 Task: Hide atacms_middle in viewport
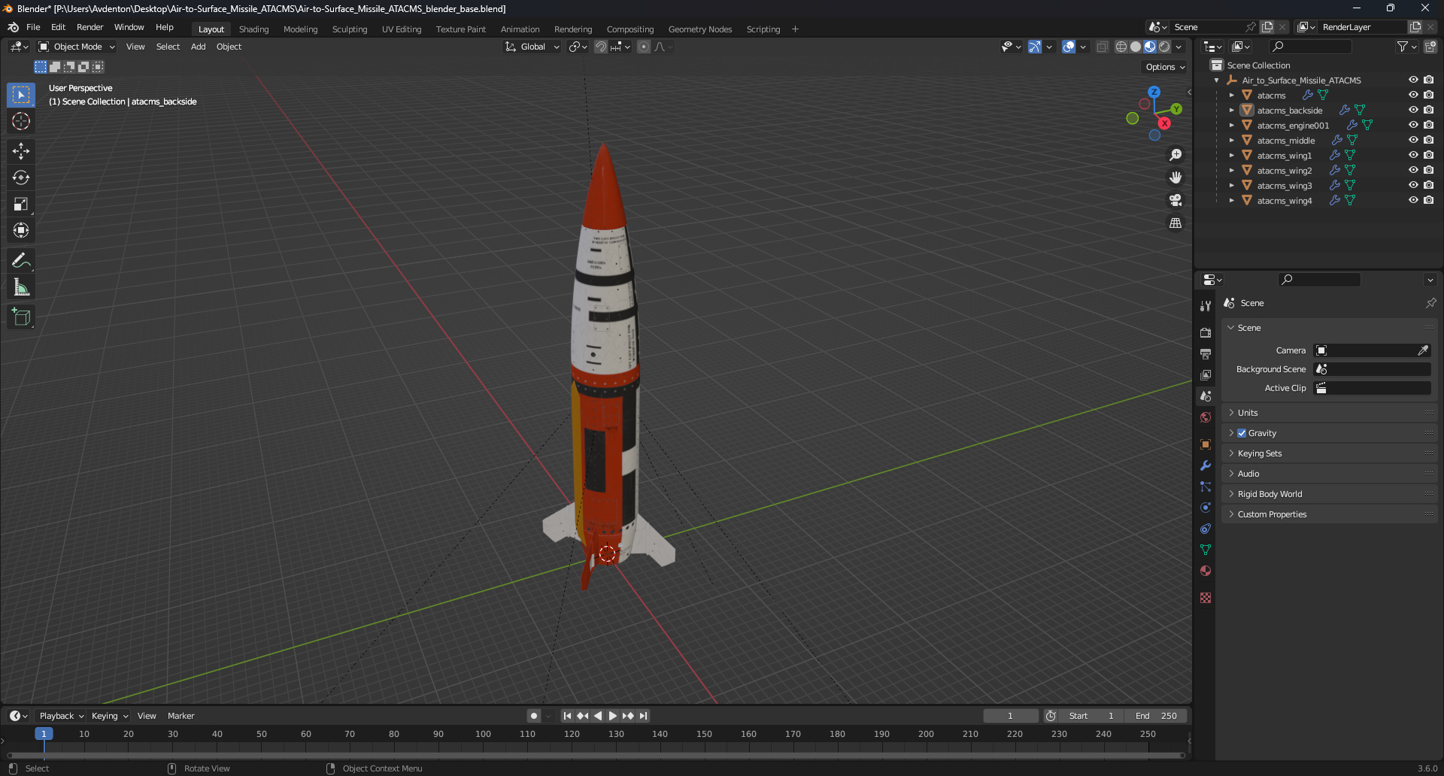[1413, 140]
